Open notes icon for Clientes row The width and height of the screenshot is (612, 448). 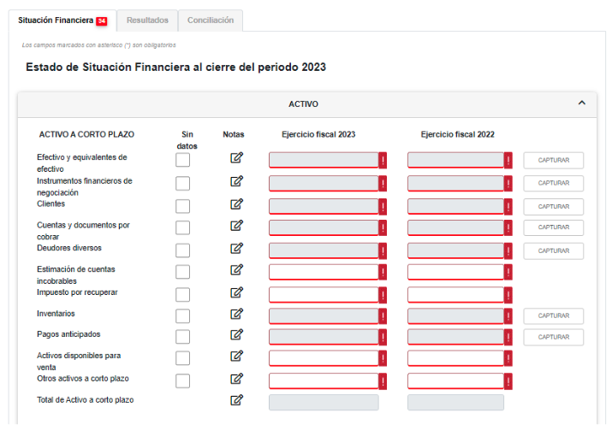click(x=236, y=205)
